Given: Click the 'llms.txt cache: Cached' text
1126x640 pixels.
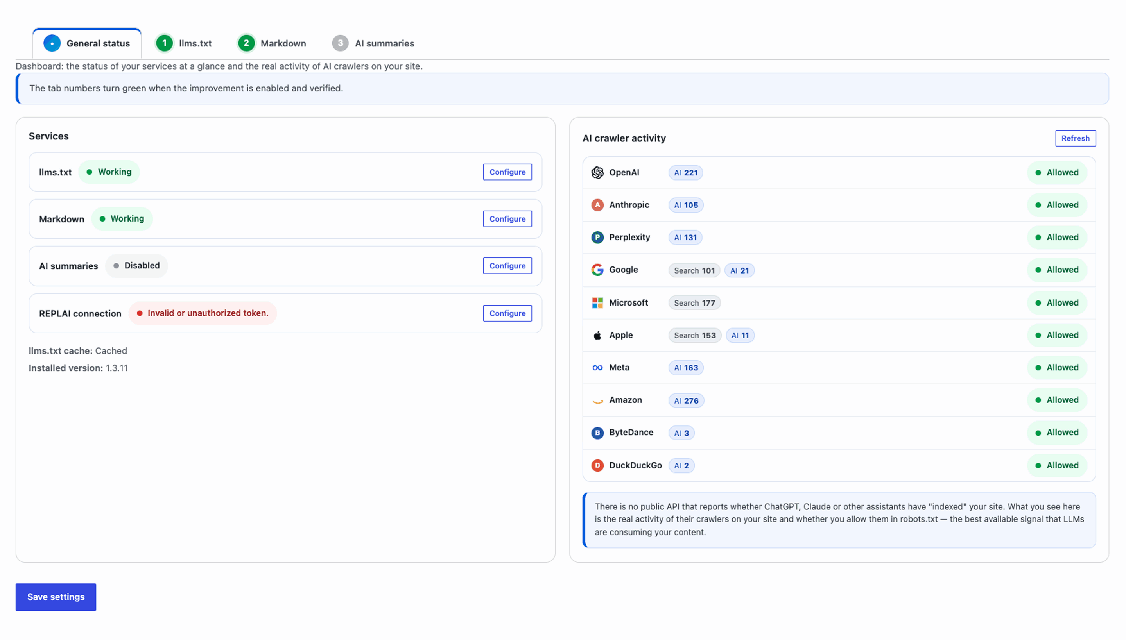Looking at the screenshot, I should click(x=78, y=351).
